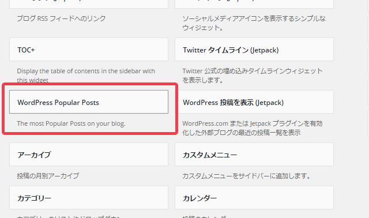Image resolution: width=369 pixels, height=218 pixels.
Task: Click '投稿の月別アーカイブ' description text
Action: (48, 176)
